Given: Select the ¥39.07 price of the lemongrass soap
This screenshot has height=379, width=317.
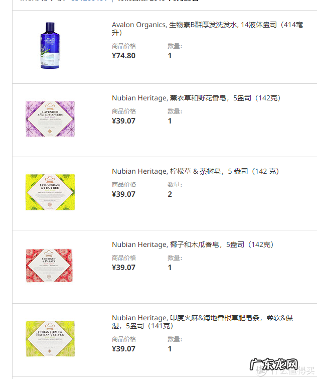Looking at the screenshot, I should (123, 194).
